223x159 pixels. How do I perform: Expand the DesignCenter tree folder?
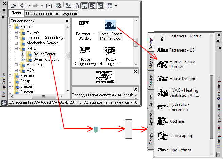[22, 54]
